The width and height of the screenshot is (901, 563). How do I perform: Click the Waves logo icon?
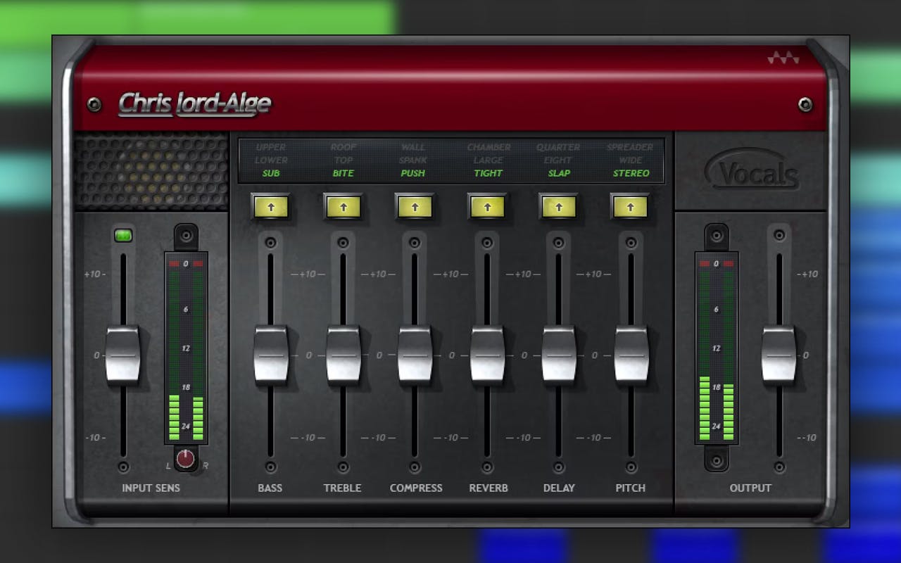tap(783, 58)
